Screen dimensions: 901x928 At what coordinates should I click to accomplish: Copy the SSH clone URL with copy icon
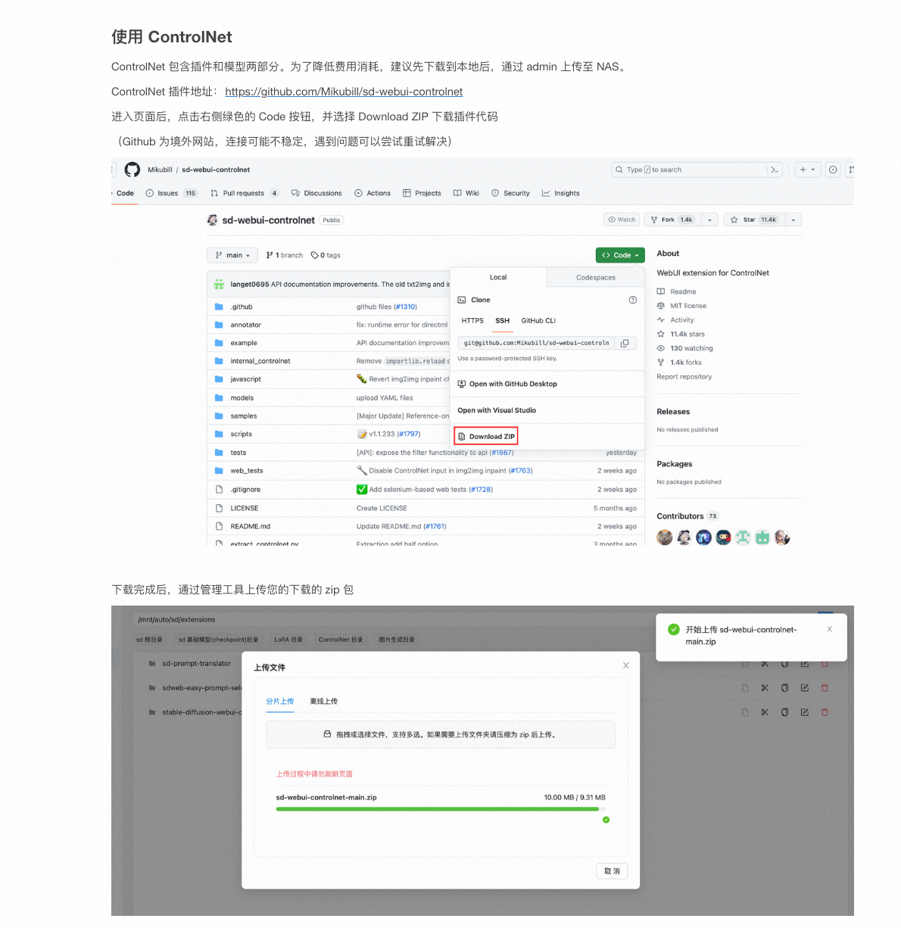tap(625, 343)
